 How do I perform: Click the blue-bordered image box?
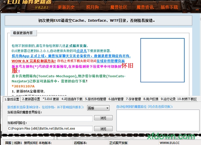[163, 60]
